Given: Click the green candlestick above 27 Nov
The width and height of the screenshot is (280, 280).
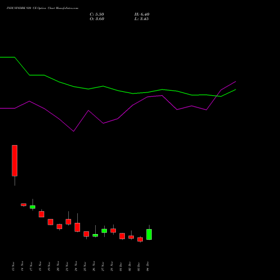Looking at the screenshot, I should [x=104, y=231].
